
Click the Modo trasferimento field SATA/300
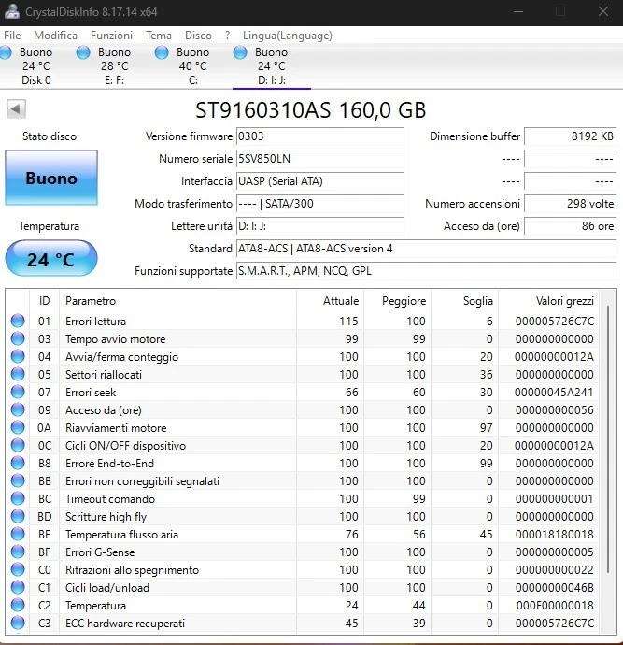[319, 204]
